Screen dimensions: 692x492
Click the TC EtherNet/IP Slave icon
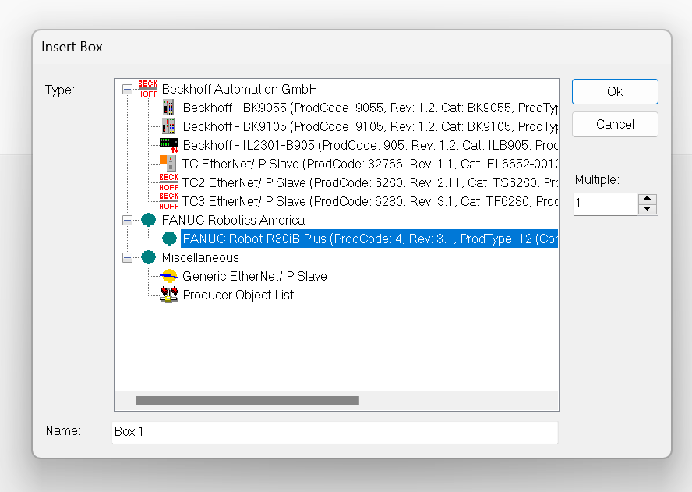click(168, 164)
